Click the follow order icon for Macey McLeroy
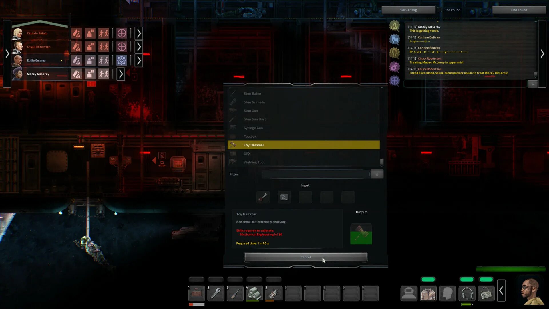Viewport: 549px width, 309px height. [x=104, y=74]
